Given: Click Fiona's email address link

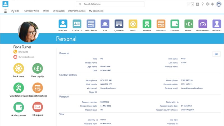Looking at the screenshot, I should [26, 57].
